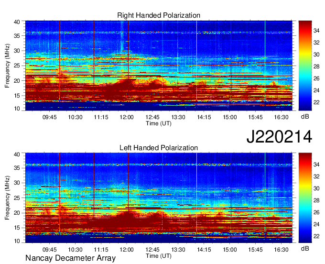Click the 10:30 time tick of Right Handed plot
Viewport: 325px width, 264px height.
pyautogui.click(x=75, y=117)
